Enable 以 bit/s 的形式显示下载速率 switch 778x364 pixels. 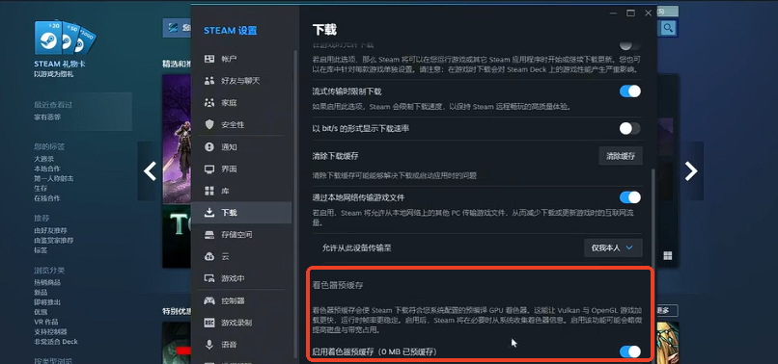630,129
